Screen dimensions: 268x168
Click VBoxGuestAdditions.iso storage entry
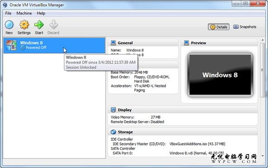pyautogui.click(x=197, y=144)
